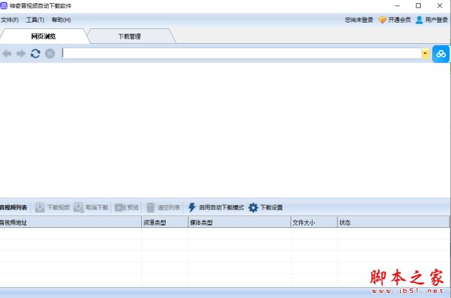Stop loading with the X circle icon

(50, 53)
